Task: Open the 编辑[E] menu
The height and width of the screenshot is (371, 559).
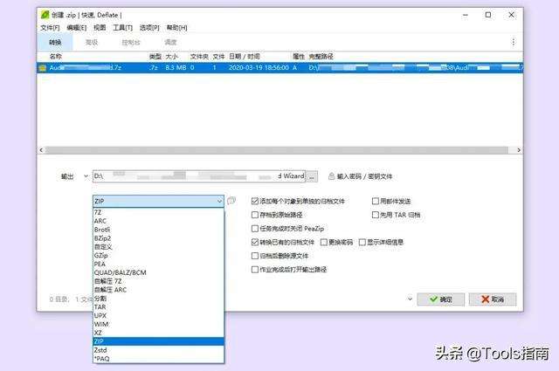Action: tap(76, 27)
